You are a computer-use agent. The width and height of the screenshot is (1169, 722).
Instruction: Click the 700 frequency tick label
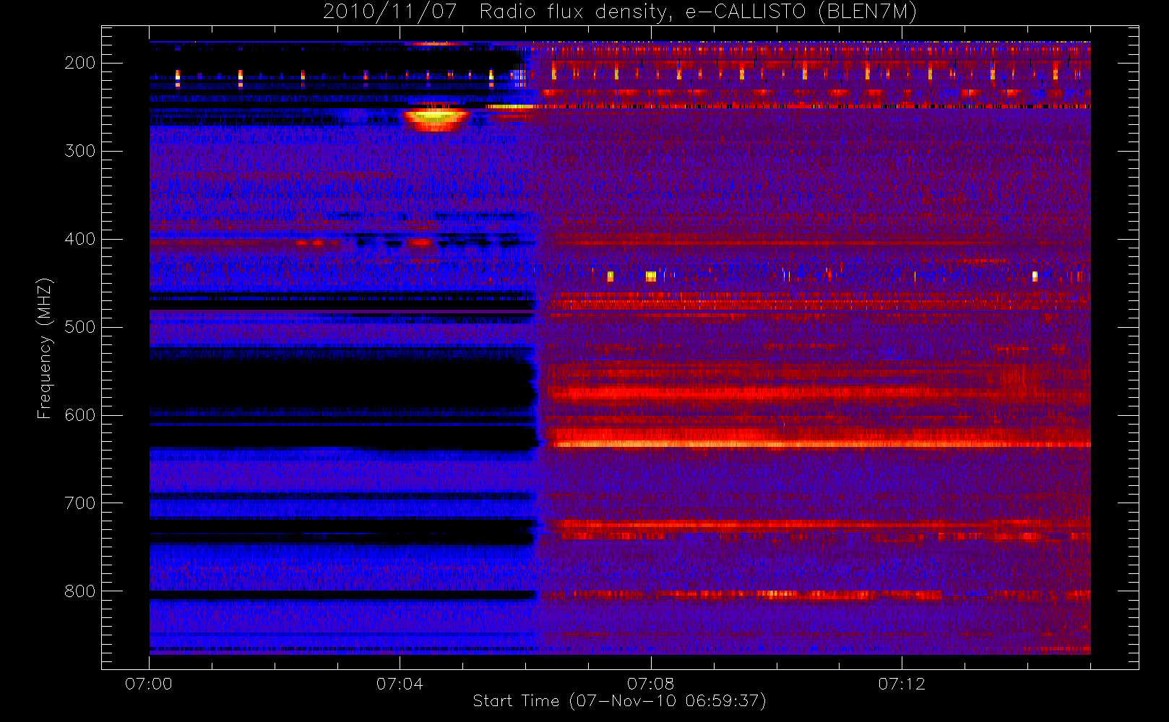pos(80,503)
